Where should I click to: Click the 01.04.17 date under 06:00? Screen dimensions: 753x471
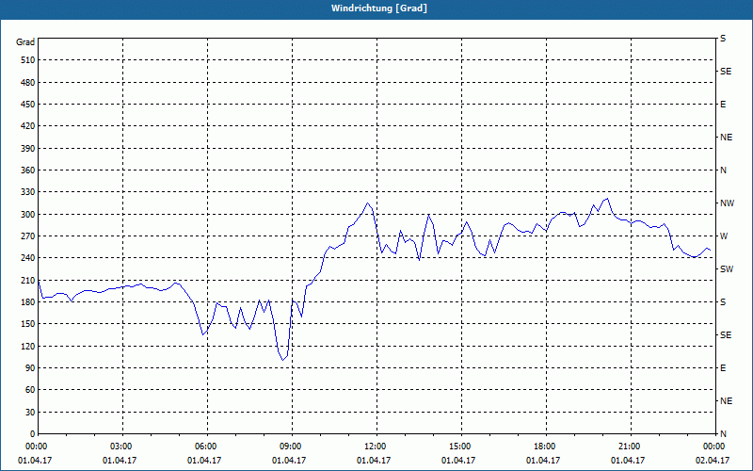[x=204, y=461]
